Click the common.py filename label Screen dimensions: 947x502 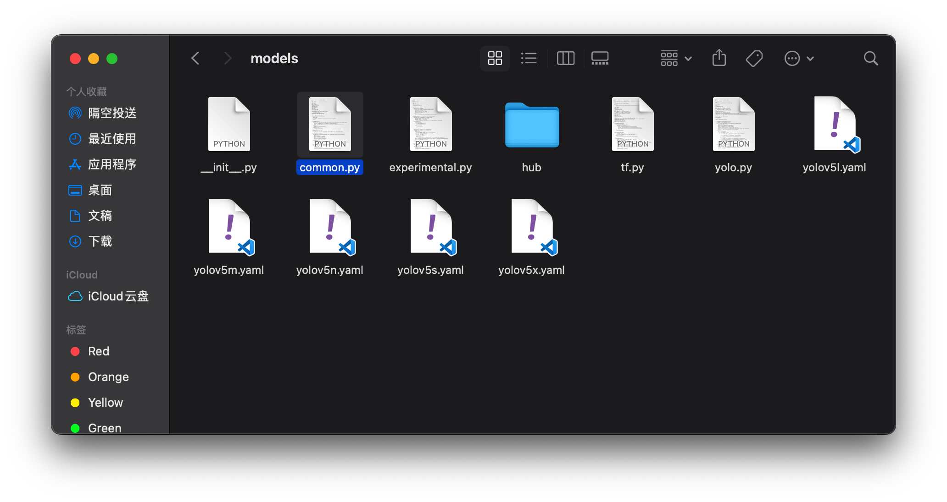330,168
